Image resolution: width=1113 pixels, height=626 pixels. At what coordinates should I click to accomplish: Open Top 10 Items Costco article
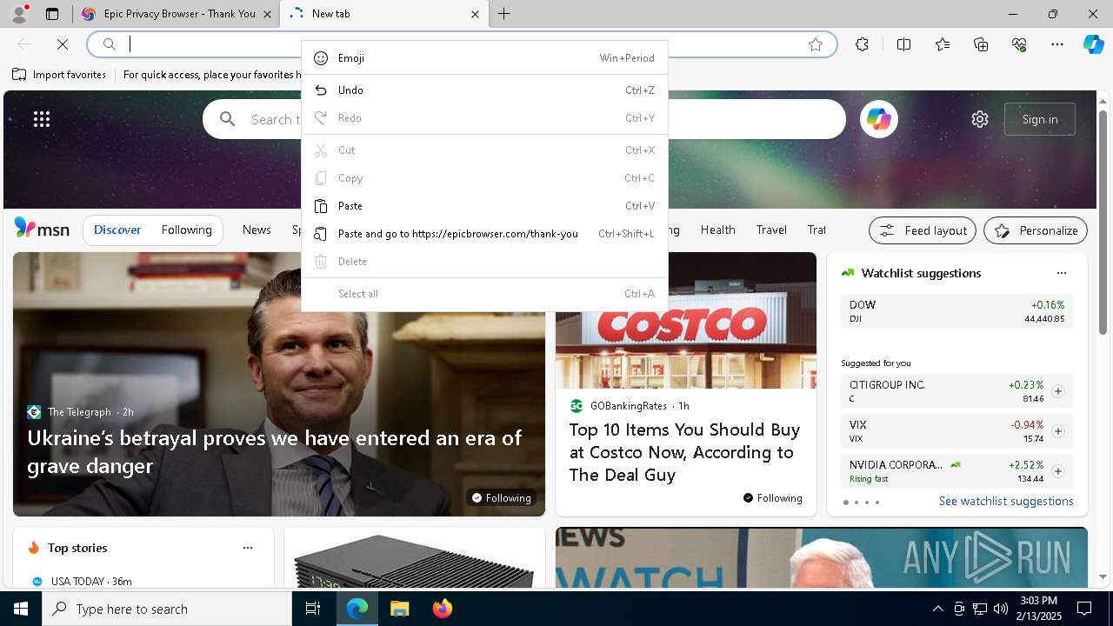tap(685, 452)
